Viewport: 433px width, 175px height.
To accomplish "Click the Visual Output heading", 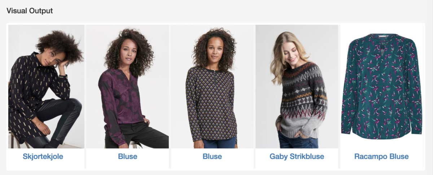I will 30,11.
